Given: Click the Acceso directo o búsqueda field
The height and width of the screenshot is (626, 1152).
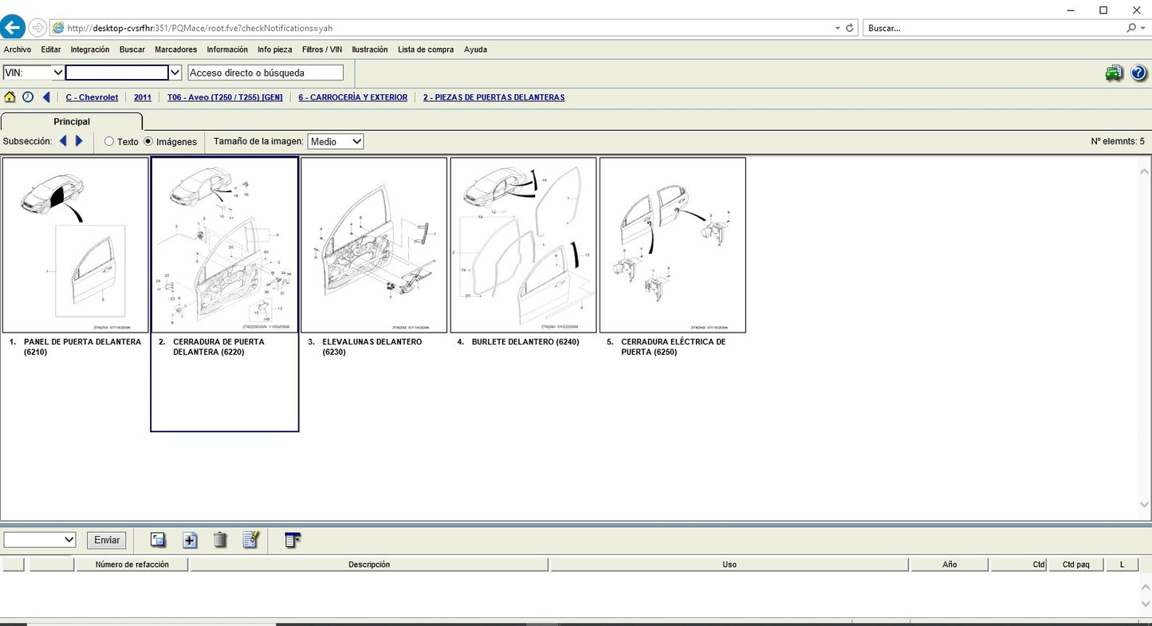Looking at the screenshot, I should tap(265, 73).
